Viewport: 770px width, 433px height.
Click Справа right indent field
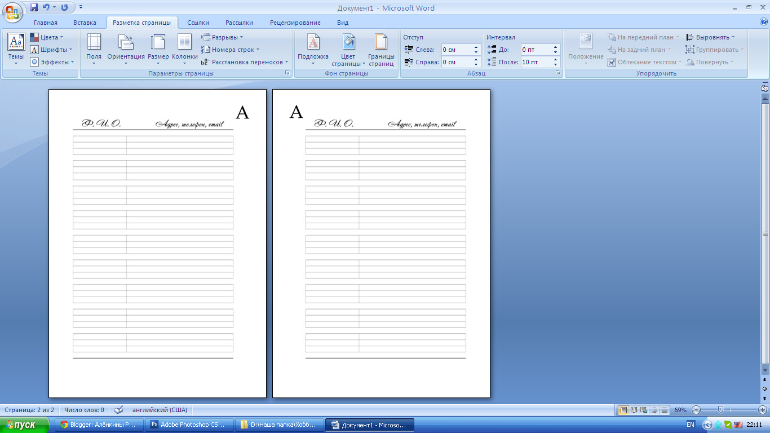coord(457,62)
